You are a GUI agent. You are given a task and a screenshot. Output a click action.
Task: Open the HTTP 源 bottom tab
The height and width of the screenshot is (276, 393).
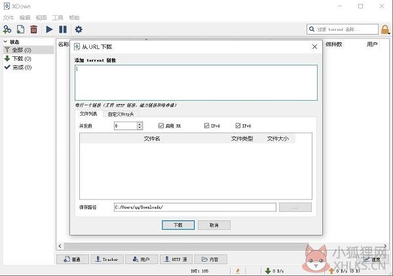pos(176,260)
